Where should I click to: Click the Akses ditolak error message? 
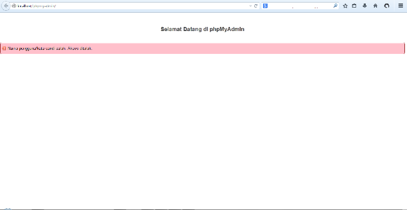[50, 48]
